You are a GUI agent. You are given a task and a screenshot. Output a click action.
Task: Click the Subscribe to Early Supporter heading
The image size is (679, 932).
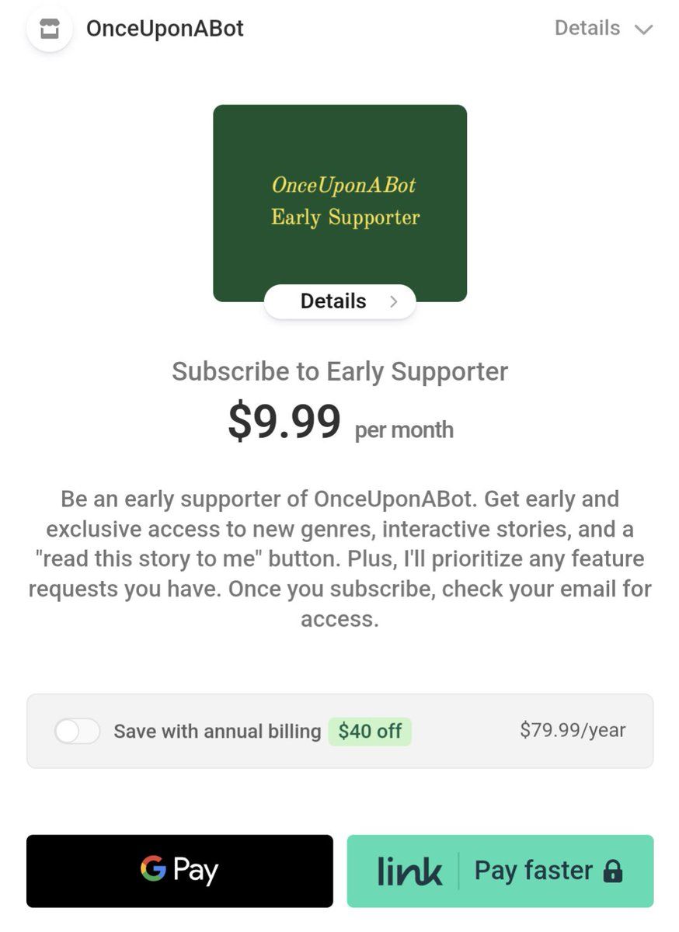(x=340, y=371)
